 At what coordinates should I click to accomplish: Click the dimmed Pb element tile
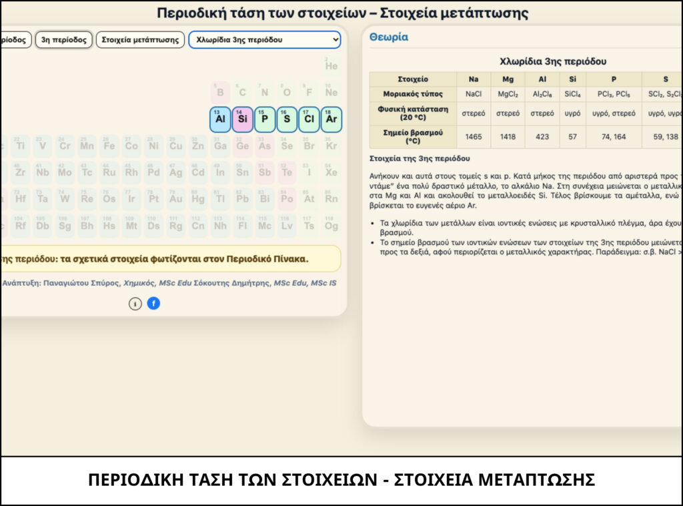point(243,199)
